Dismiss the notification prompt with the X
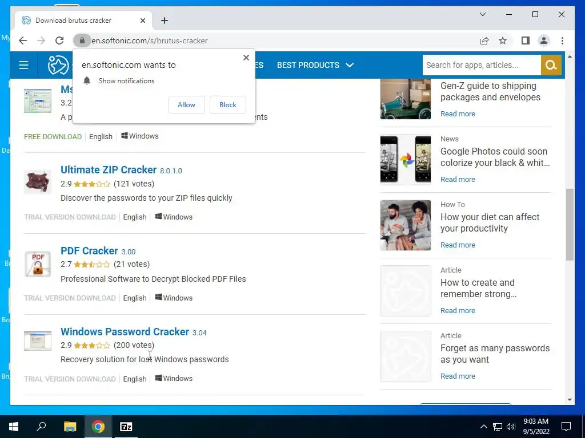Screen dimensions: 585x438 (x=246, y=58)
